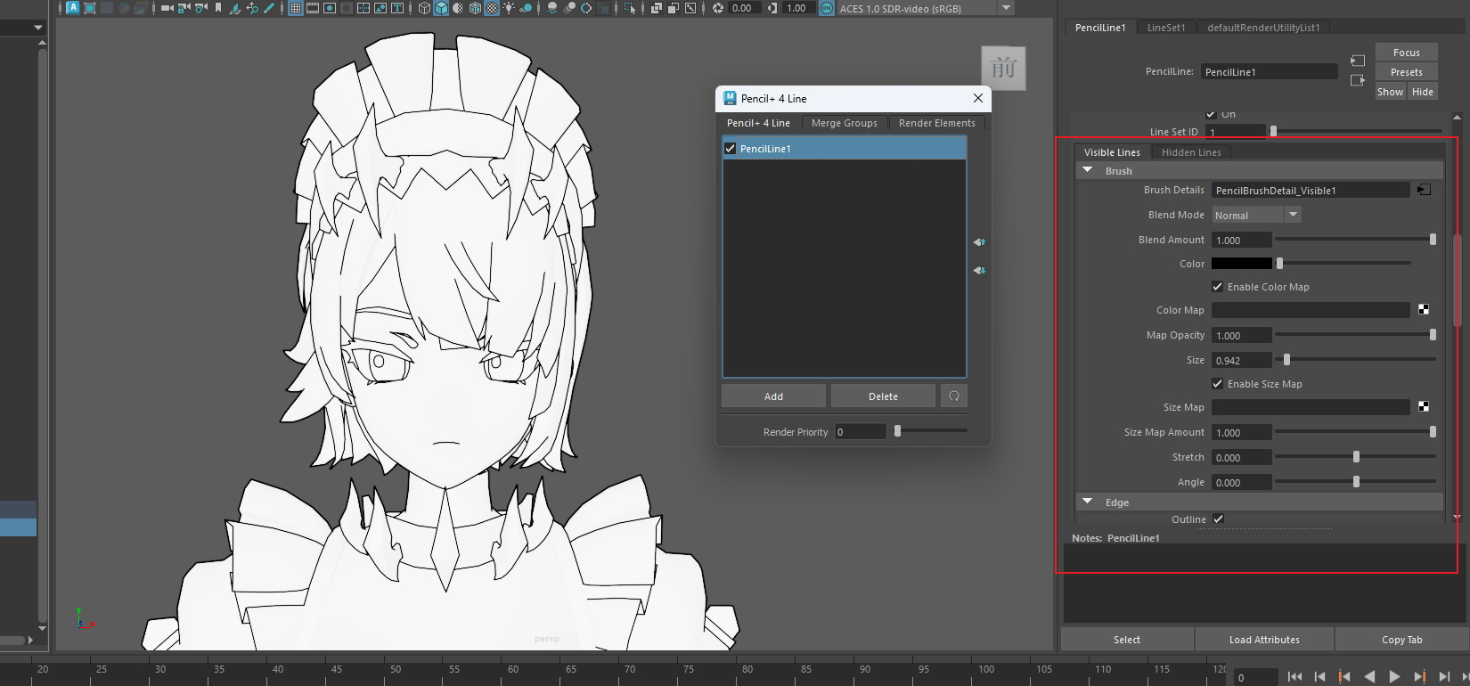
Task: Click the Select button at panel bottom
Action: click(x=1127, y=640)
